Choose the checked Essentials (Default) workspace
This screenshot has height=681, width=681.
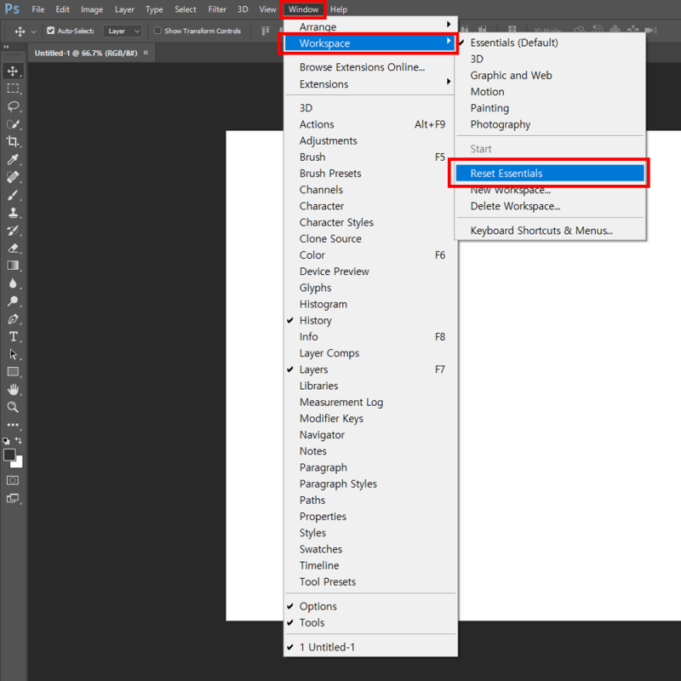click(550, 43)
